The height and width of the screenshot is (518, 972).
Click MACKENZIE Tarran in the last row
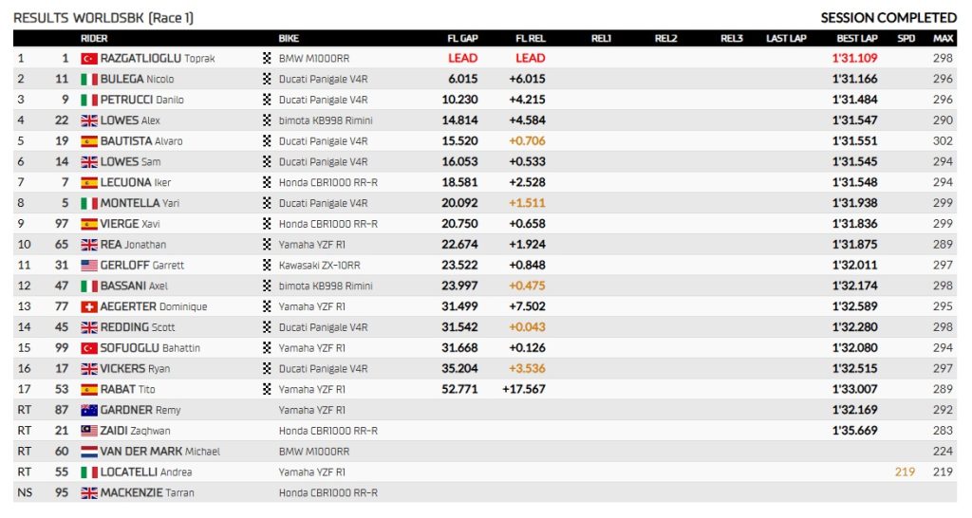147,492
